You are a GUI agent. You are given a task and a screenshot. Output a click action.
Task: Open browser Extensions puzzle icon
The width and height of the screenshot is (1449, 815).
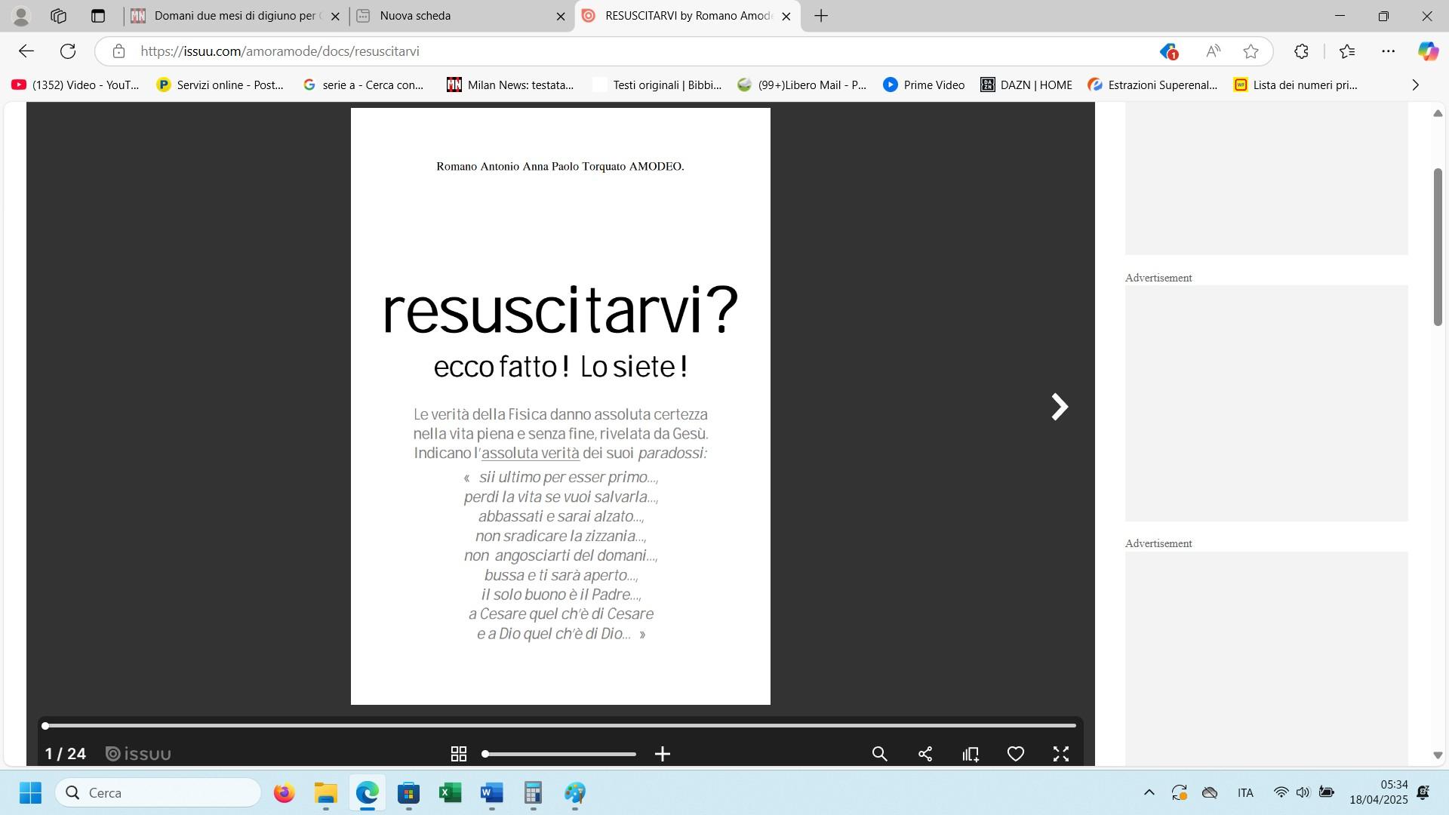pyautogui.click(x=1301, y=51)
